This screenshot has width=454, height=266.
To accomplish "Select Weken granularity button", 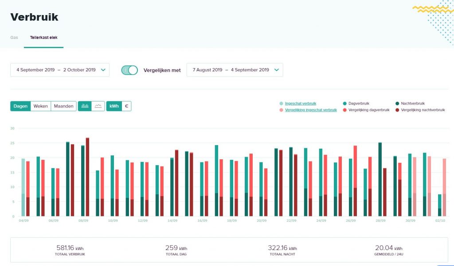I will 41,106.
